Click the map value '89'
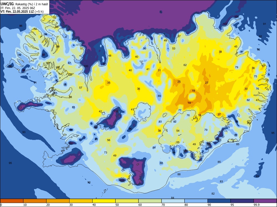The image size is (277, 207). click(x=159, y=96)
